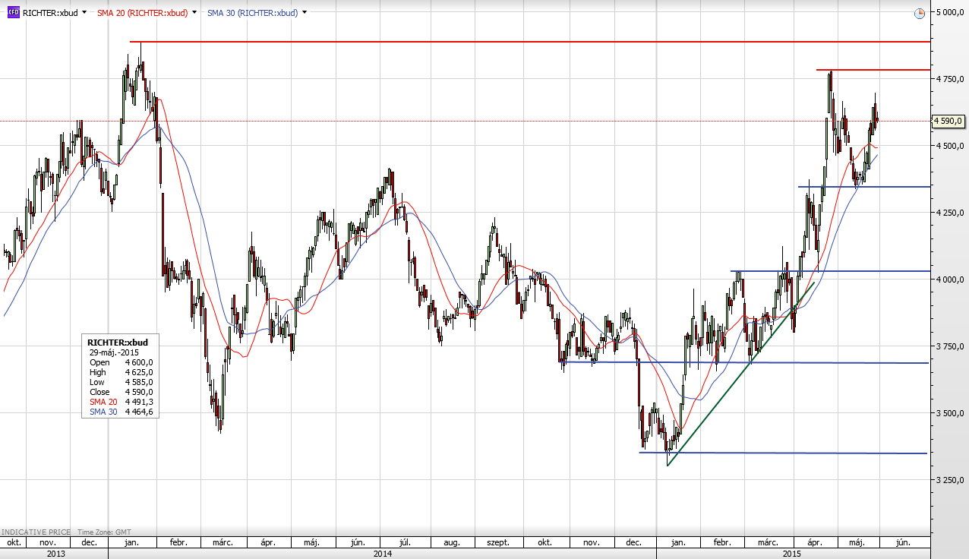Select the blue horizontal line at the 3 350 level
Screen dimensions: 969x559
[x=782, y=453]
